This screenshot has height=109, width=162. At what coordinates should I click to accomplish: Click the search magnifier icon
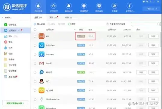[158, 24]
